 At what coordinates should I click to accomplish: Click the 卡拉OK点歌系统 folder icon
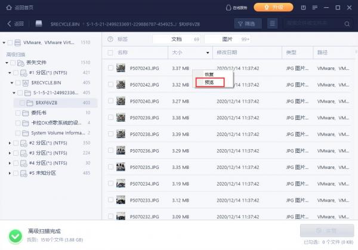(x=25, y=123)
